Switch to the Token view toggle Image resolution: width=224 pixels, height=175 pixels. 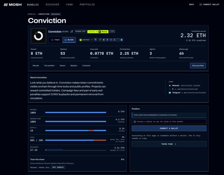pyautogui.click(x=55, y=40)
